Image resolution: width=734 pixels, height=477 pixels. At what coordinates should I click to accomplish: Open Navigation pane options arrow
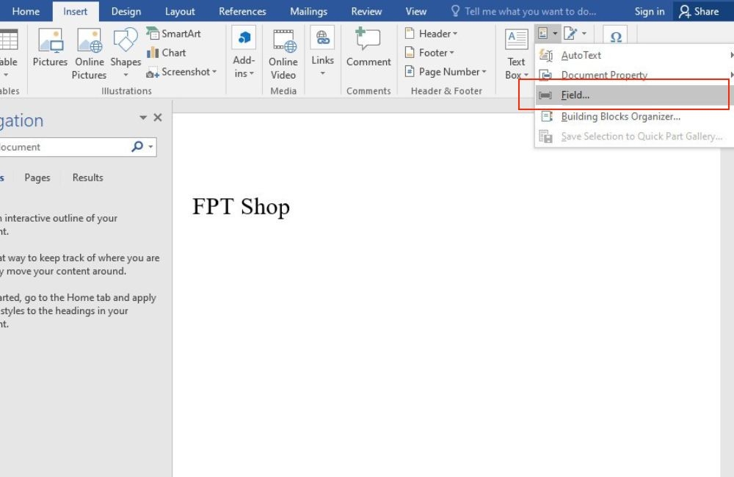pyautogui.click(x=143, y=117)
